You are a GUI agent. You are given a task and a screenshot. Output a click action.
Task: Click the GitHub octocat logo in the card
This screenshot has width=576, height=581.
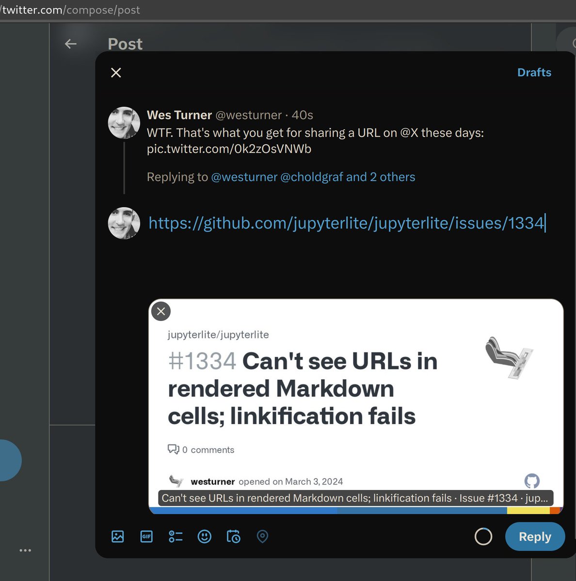(x=532, y=481)
